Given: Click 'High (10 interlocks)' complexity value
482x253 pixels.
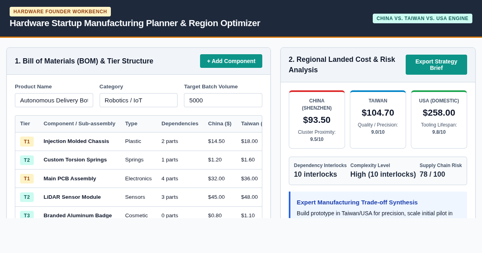Looking at the screenshot, I should click(x=383, y=175).
